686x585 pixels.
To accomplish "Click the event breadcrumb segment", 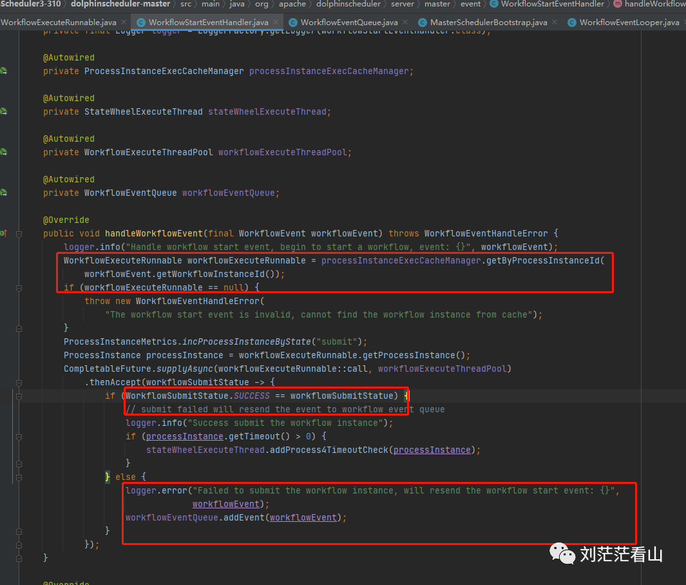I will tap(470, 4).
